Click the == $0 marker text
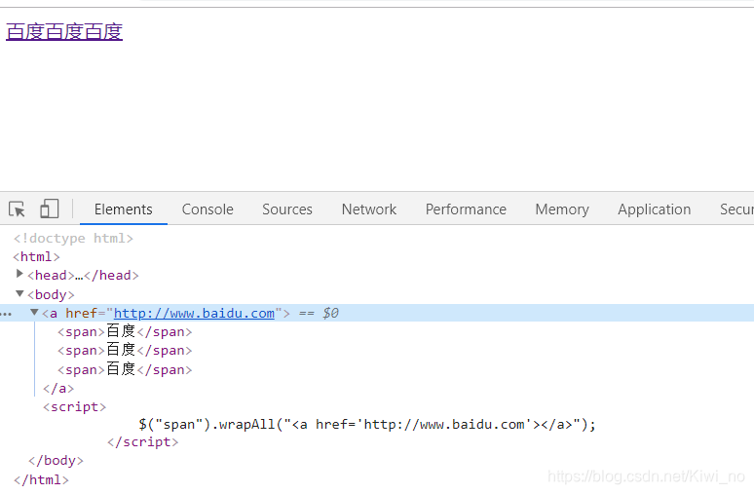Viewport: 754px width, 494px height. coord(319,313)
